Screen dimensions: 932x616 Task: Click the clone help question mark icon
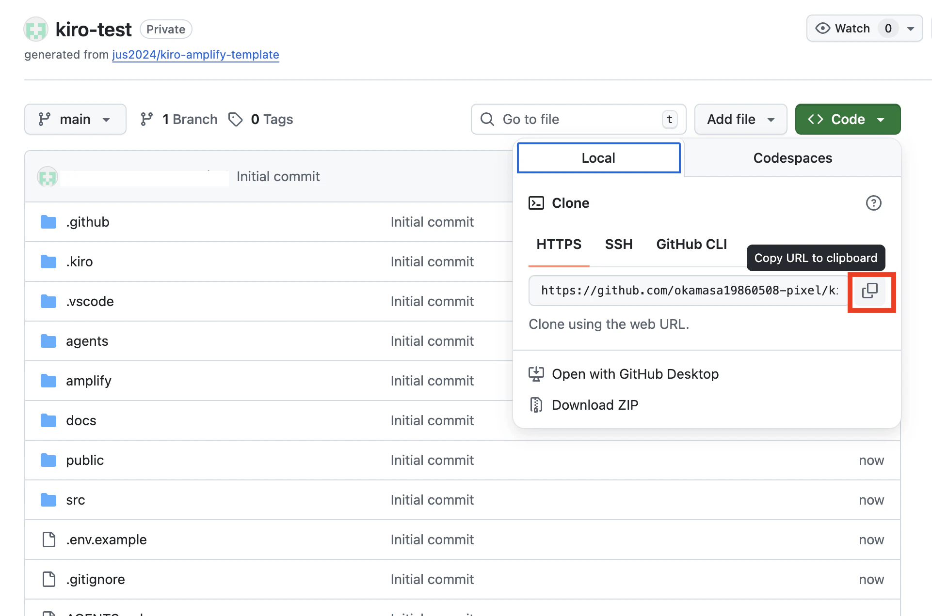873,203
